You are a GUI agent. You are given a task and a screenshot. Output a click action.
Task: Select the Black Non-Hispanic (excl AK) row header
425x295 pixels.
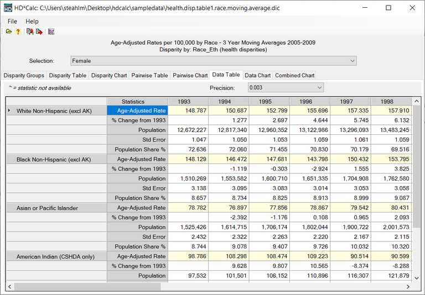click(x=55, y=159)
